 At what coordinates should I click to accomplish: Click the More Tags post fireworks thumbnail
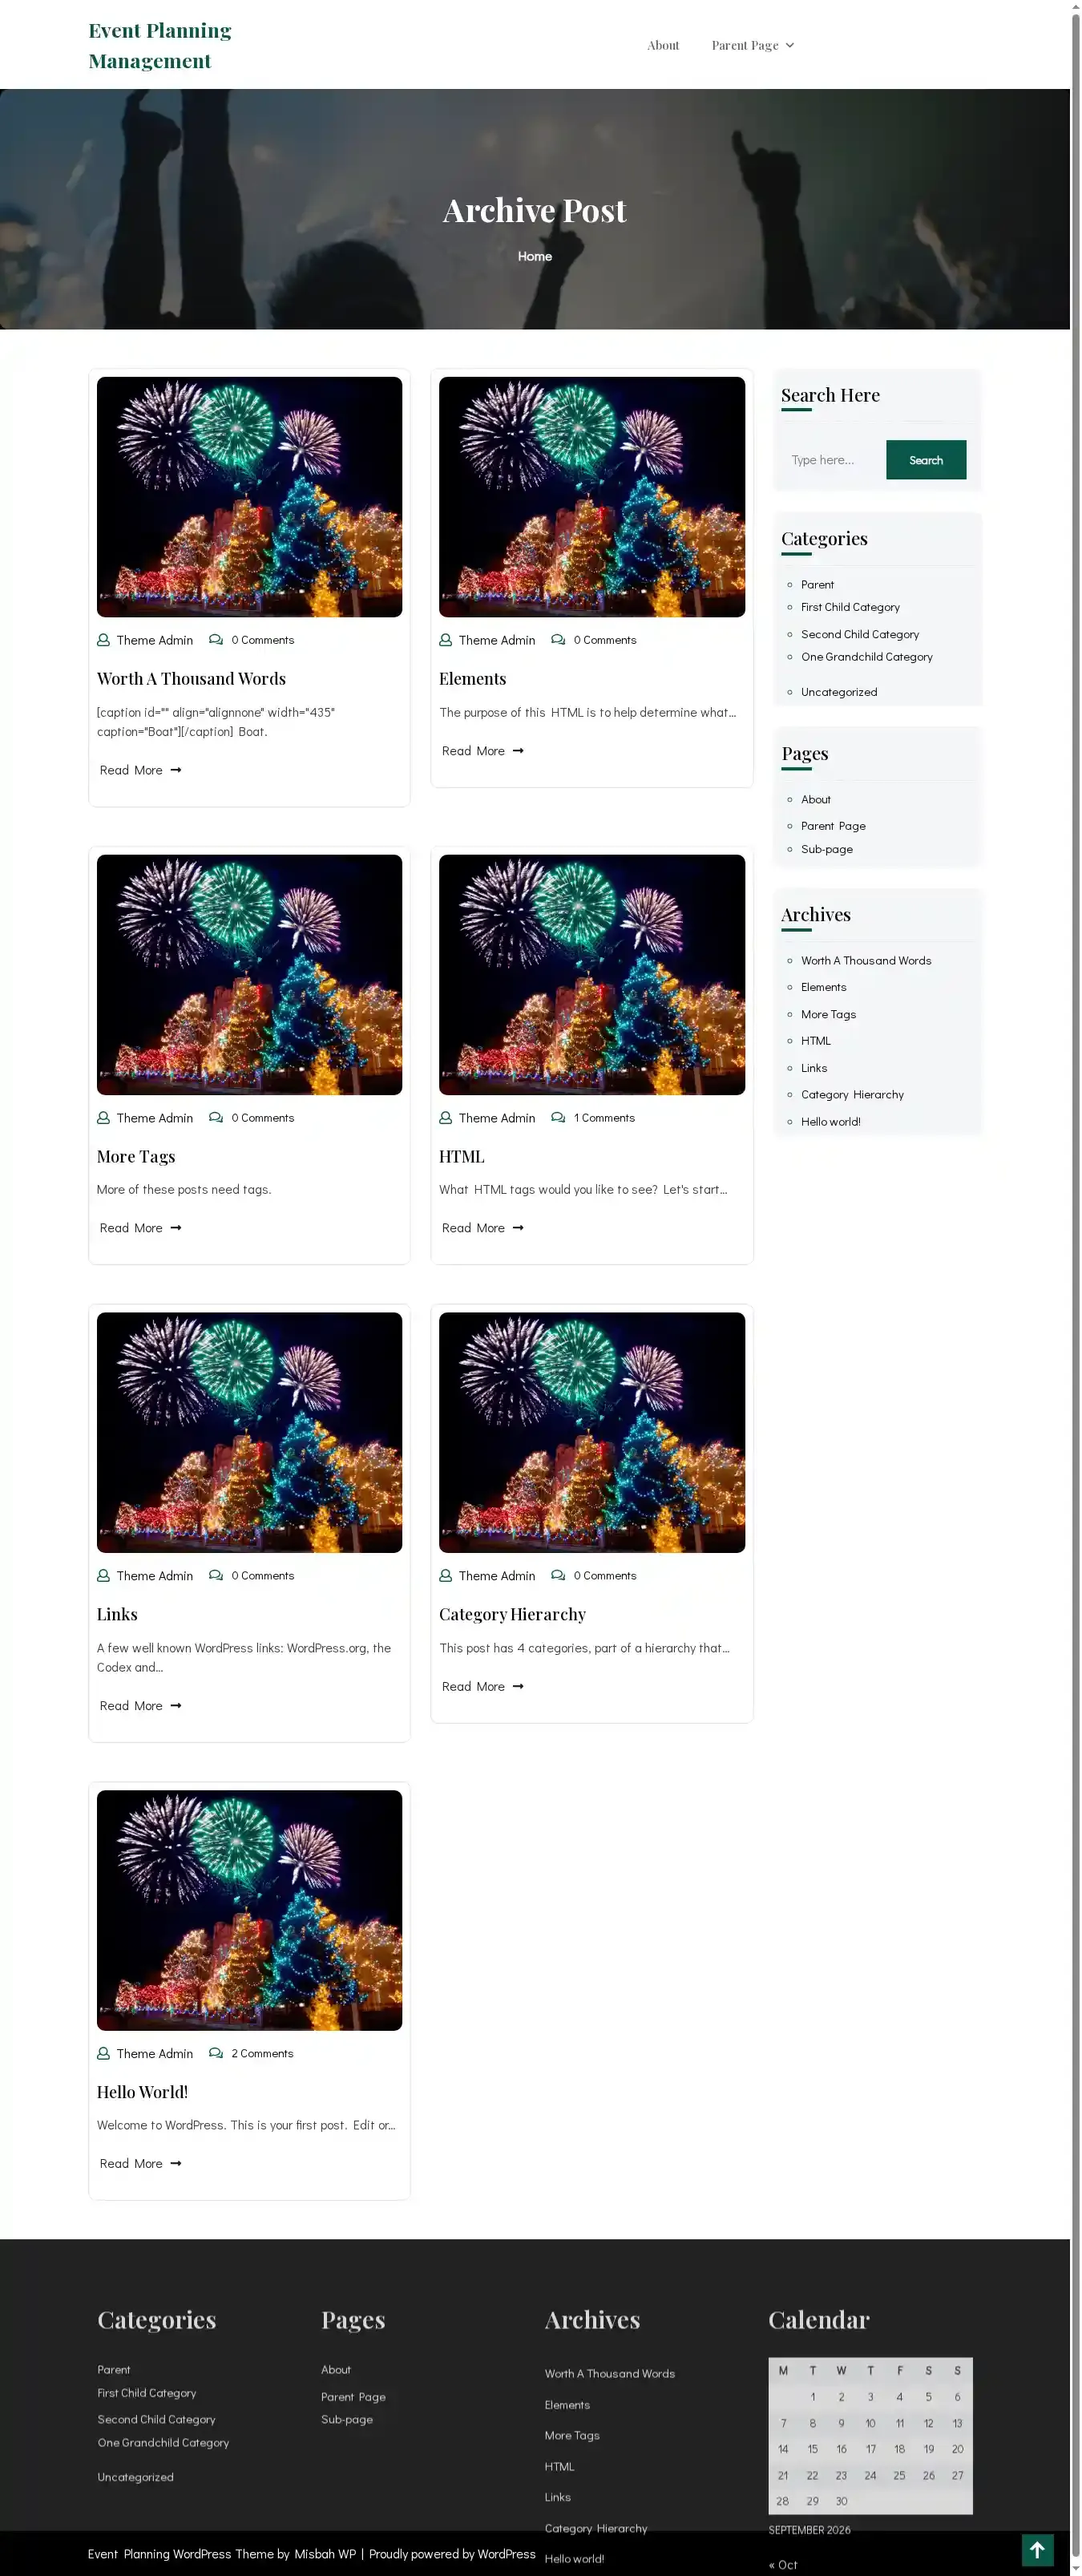(250, 975)
